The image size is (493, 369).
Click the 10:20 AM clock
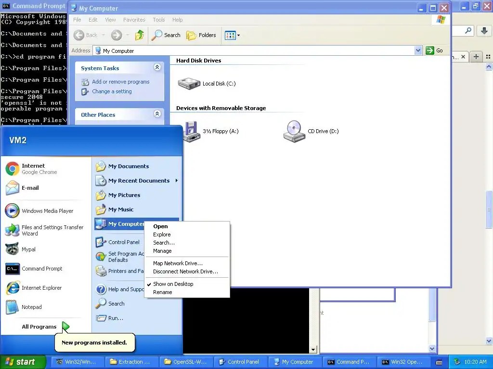click(x=475, y=362)
